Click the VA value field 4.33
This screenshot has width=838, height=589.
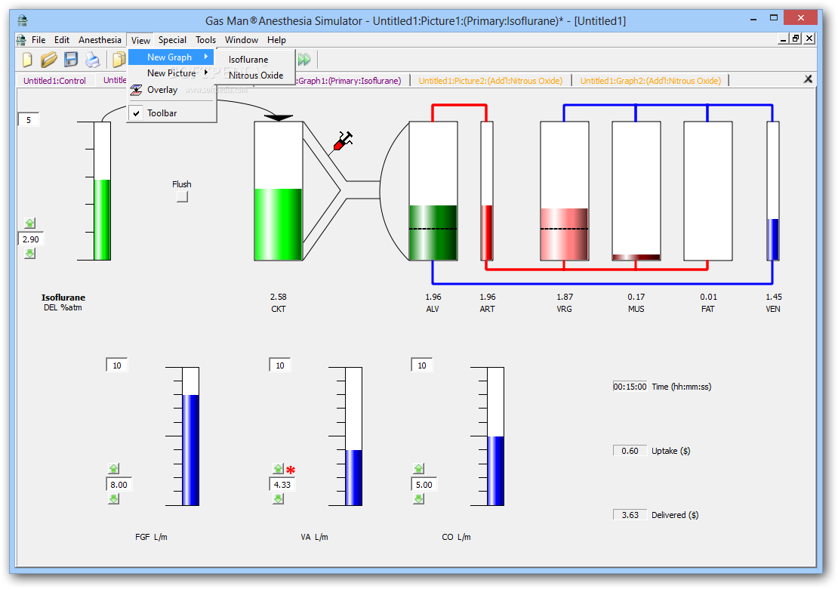282,484
